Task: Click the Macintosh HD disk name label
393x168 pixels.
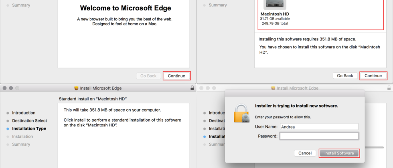Action: pyautogui.click(x=275, y=14)
